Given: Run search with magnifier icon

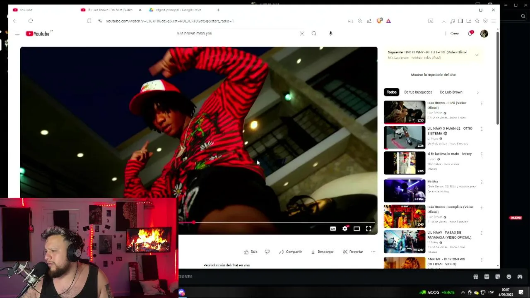Looking at the screenshot, I should point(314,34).
